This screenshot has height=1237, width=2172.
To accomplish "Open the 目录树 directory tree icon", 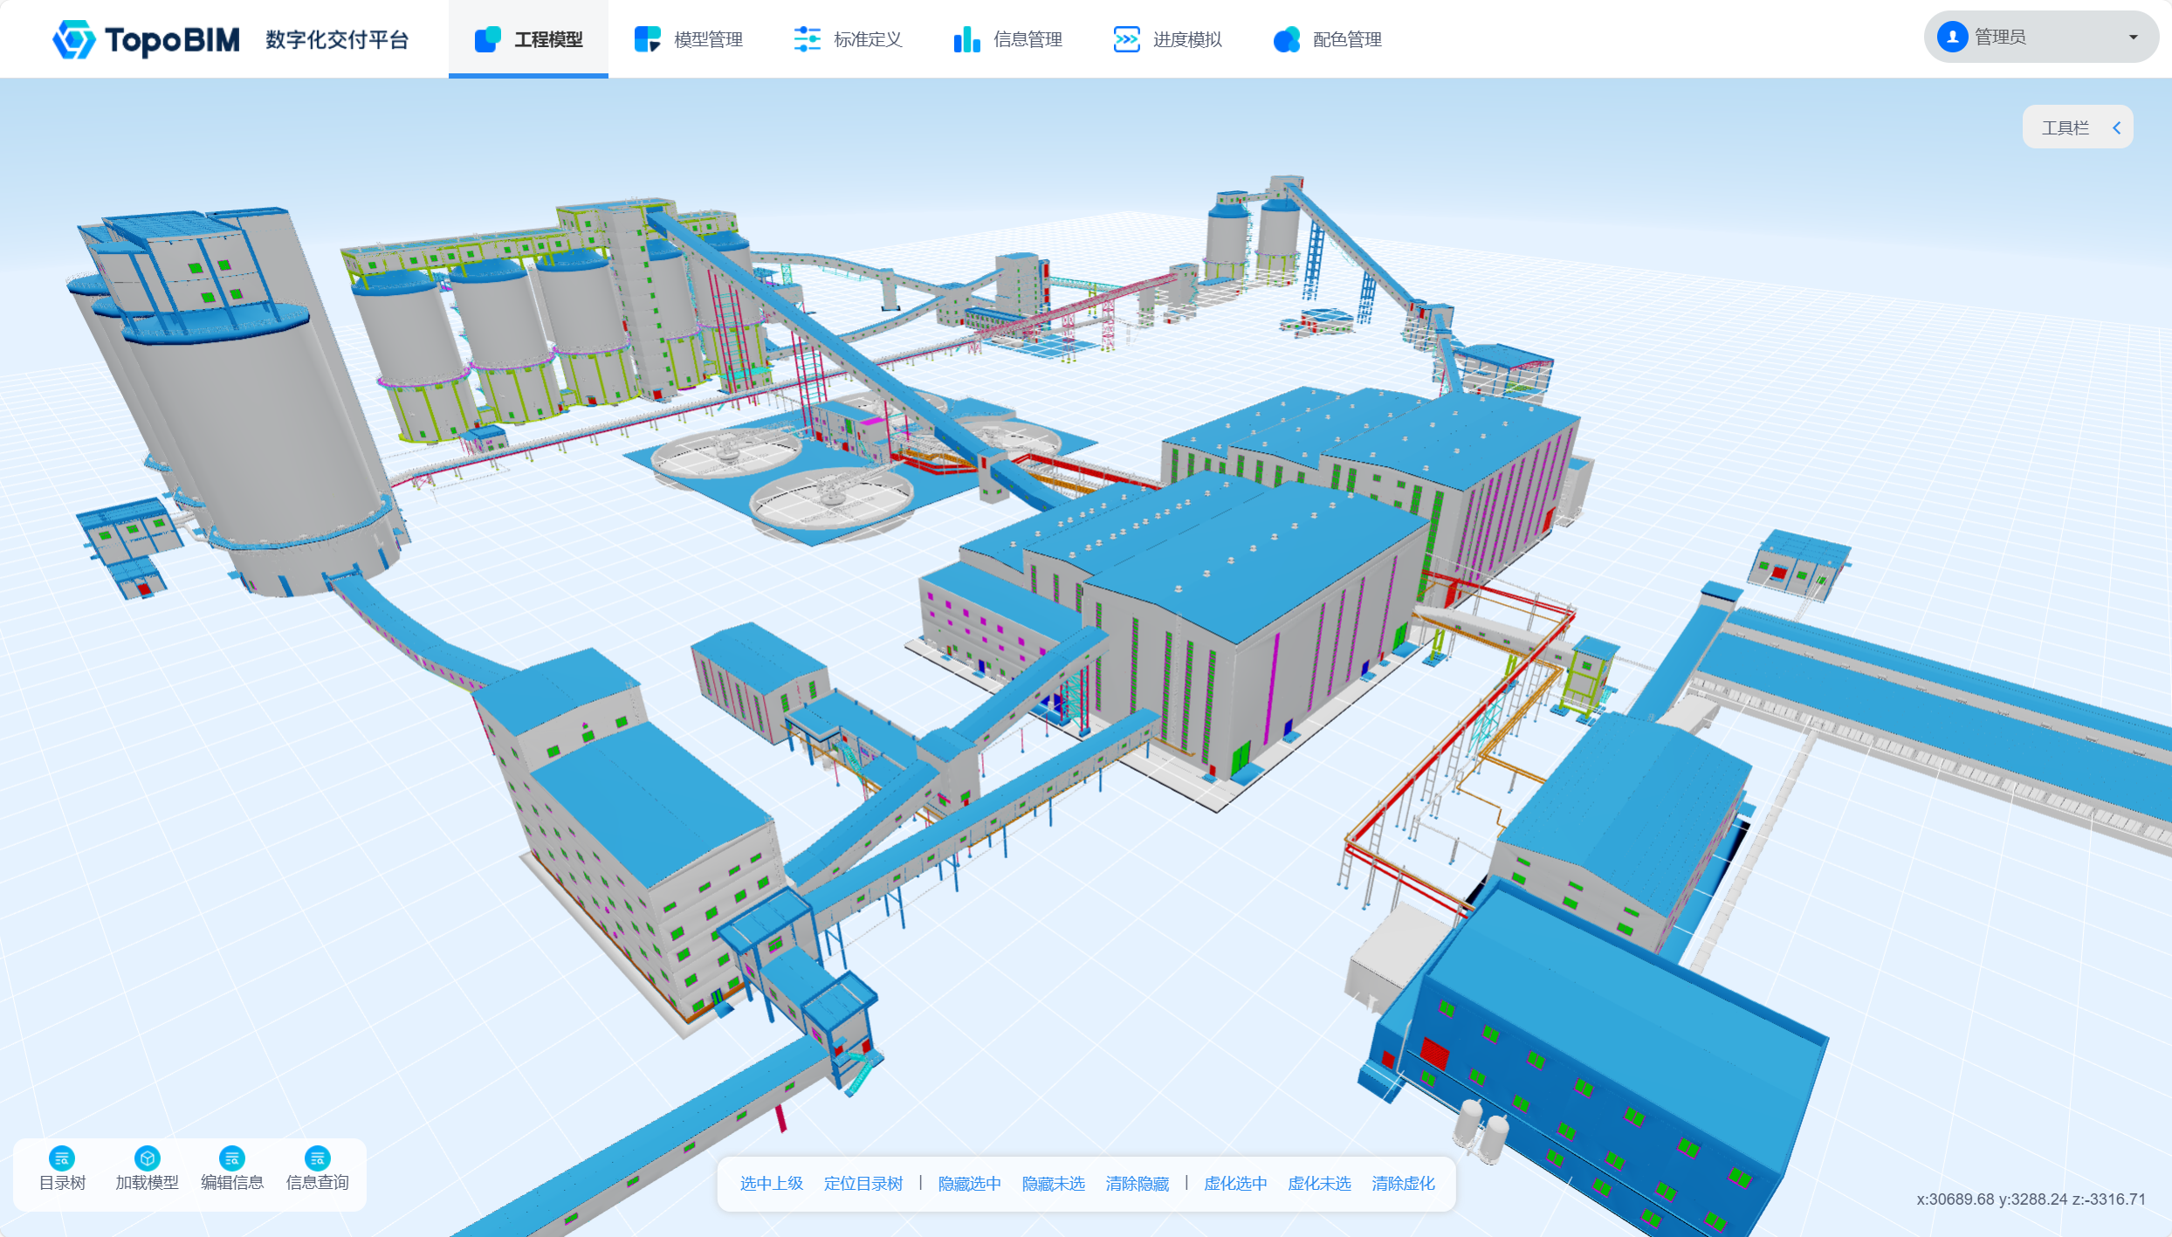I will coord(62,1158).
